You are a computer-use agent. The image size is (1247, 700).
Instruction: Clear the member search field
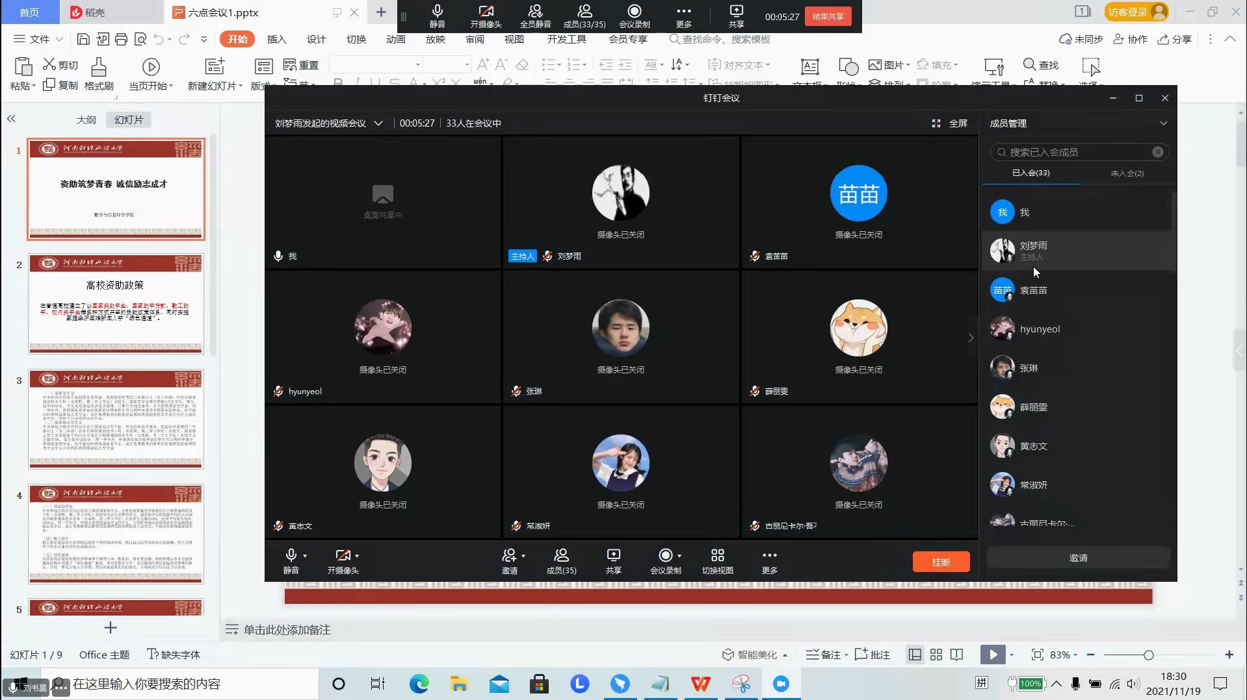(1157, 152)
